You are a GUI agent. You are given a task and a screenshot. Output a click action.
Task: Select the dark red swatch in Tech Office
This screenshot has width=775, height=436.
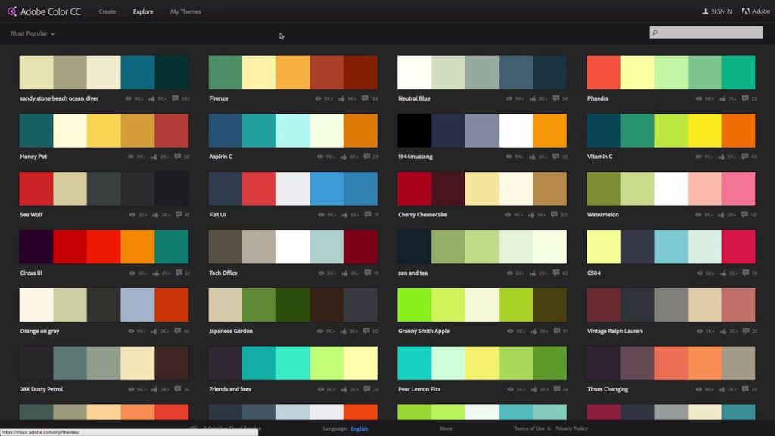pos(360,247)
